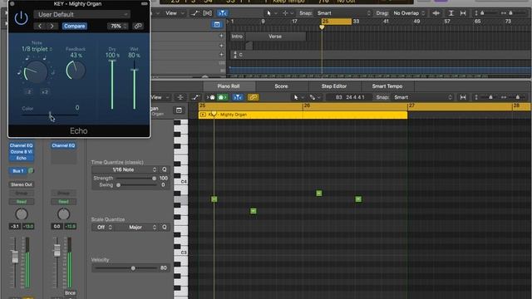The width and height of the screenshot is (532, 299).
Task: Click the Bus 1 send slot
Action: click(17, 171)
